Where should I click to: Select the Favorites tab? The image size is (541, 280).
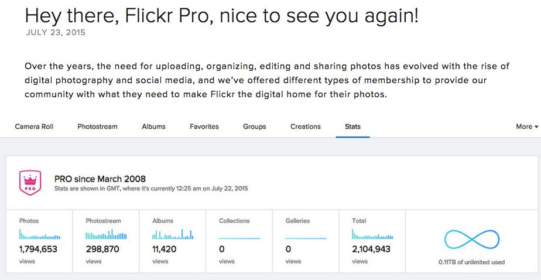pyautogui.click(x=204, y=127)
